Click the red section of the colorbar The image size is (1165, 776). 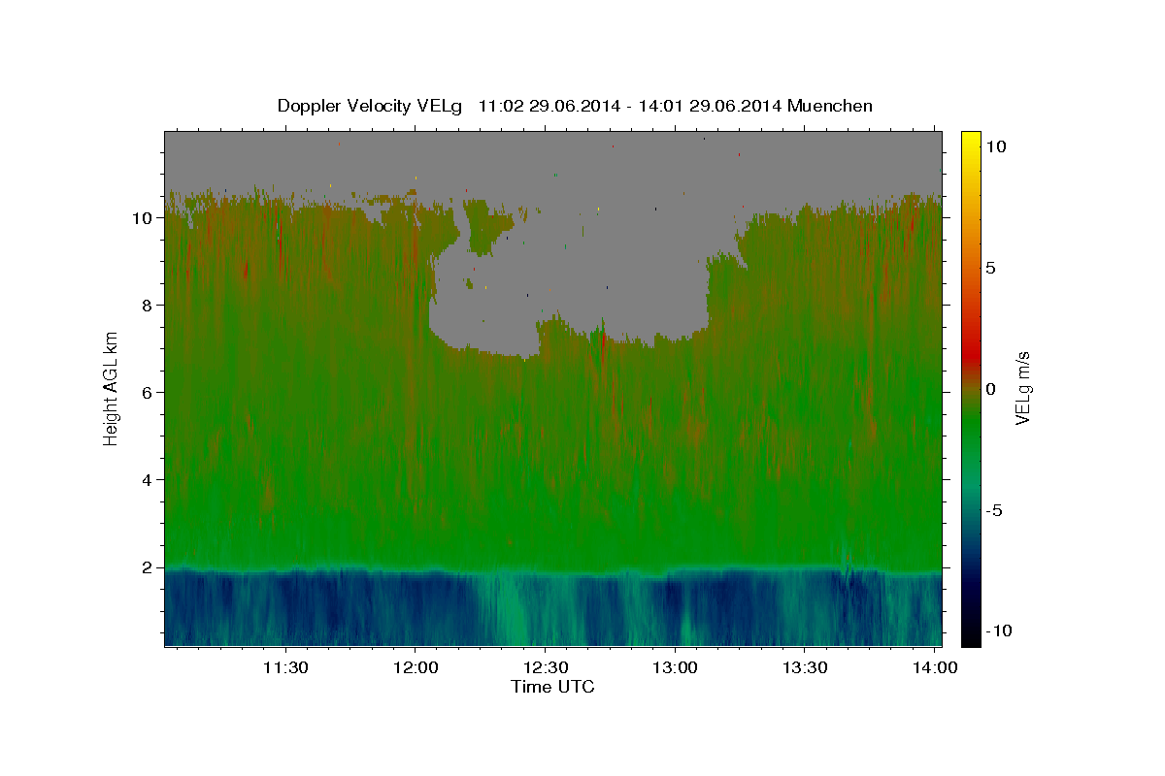pyautogui.click(x=971, y=354)
